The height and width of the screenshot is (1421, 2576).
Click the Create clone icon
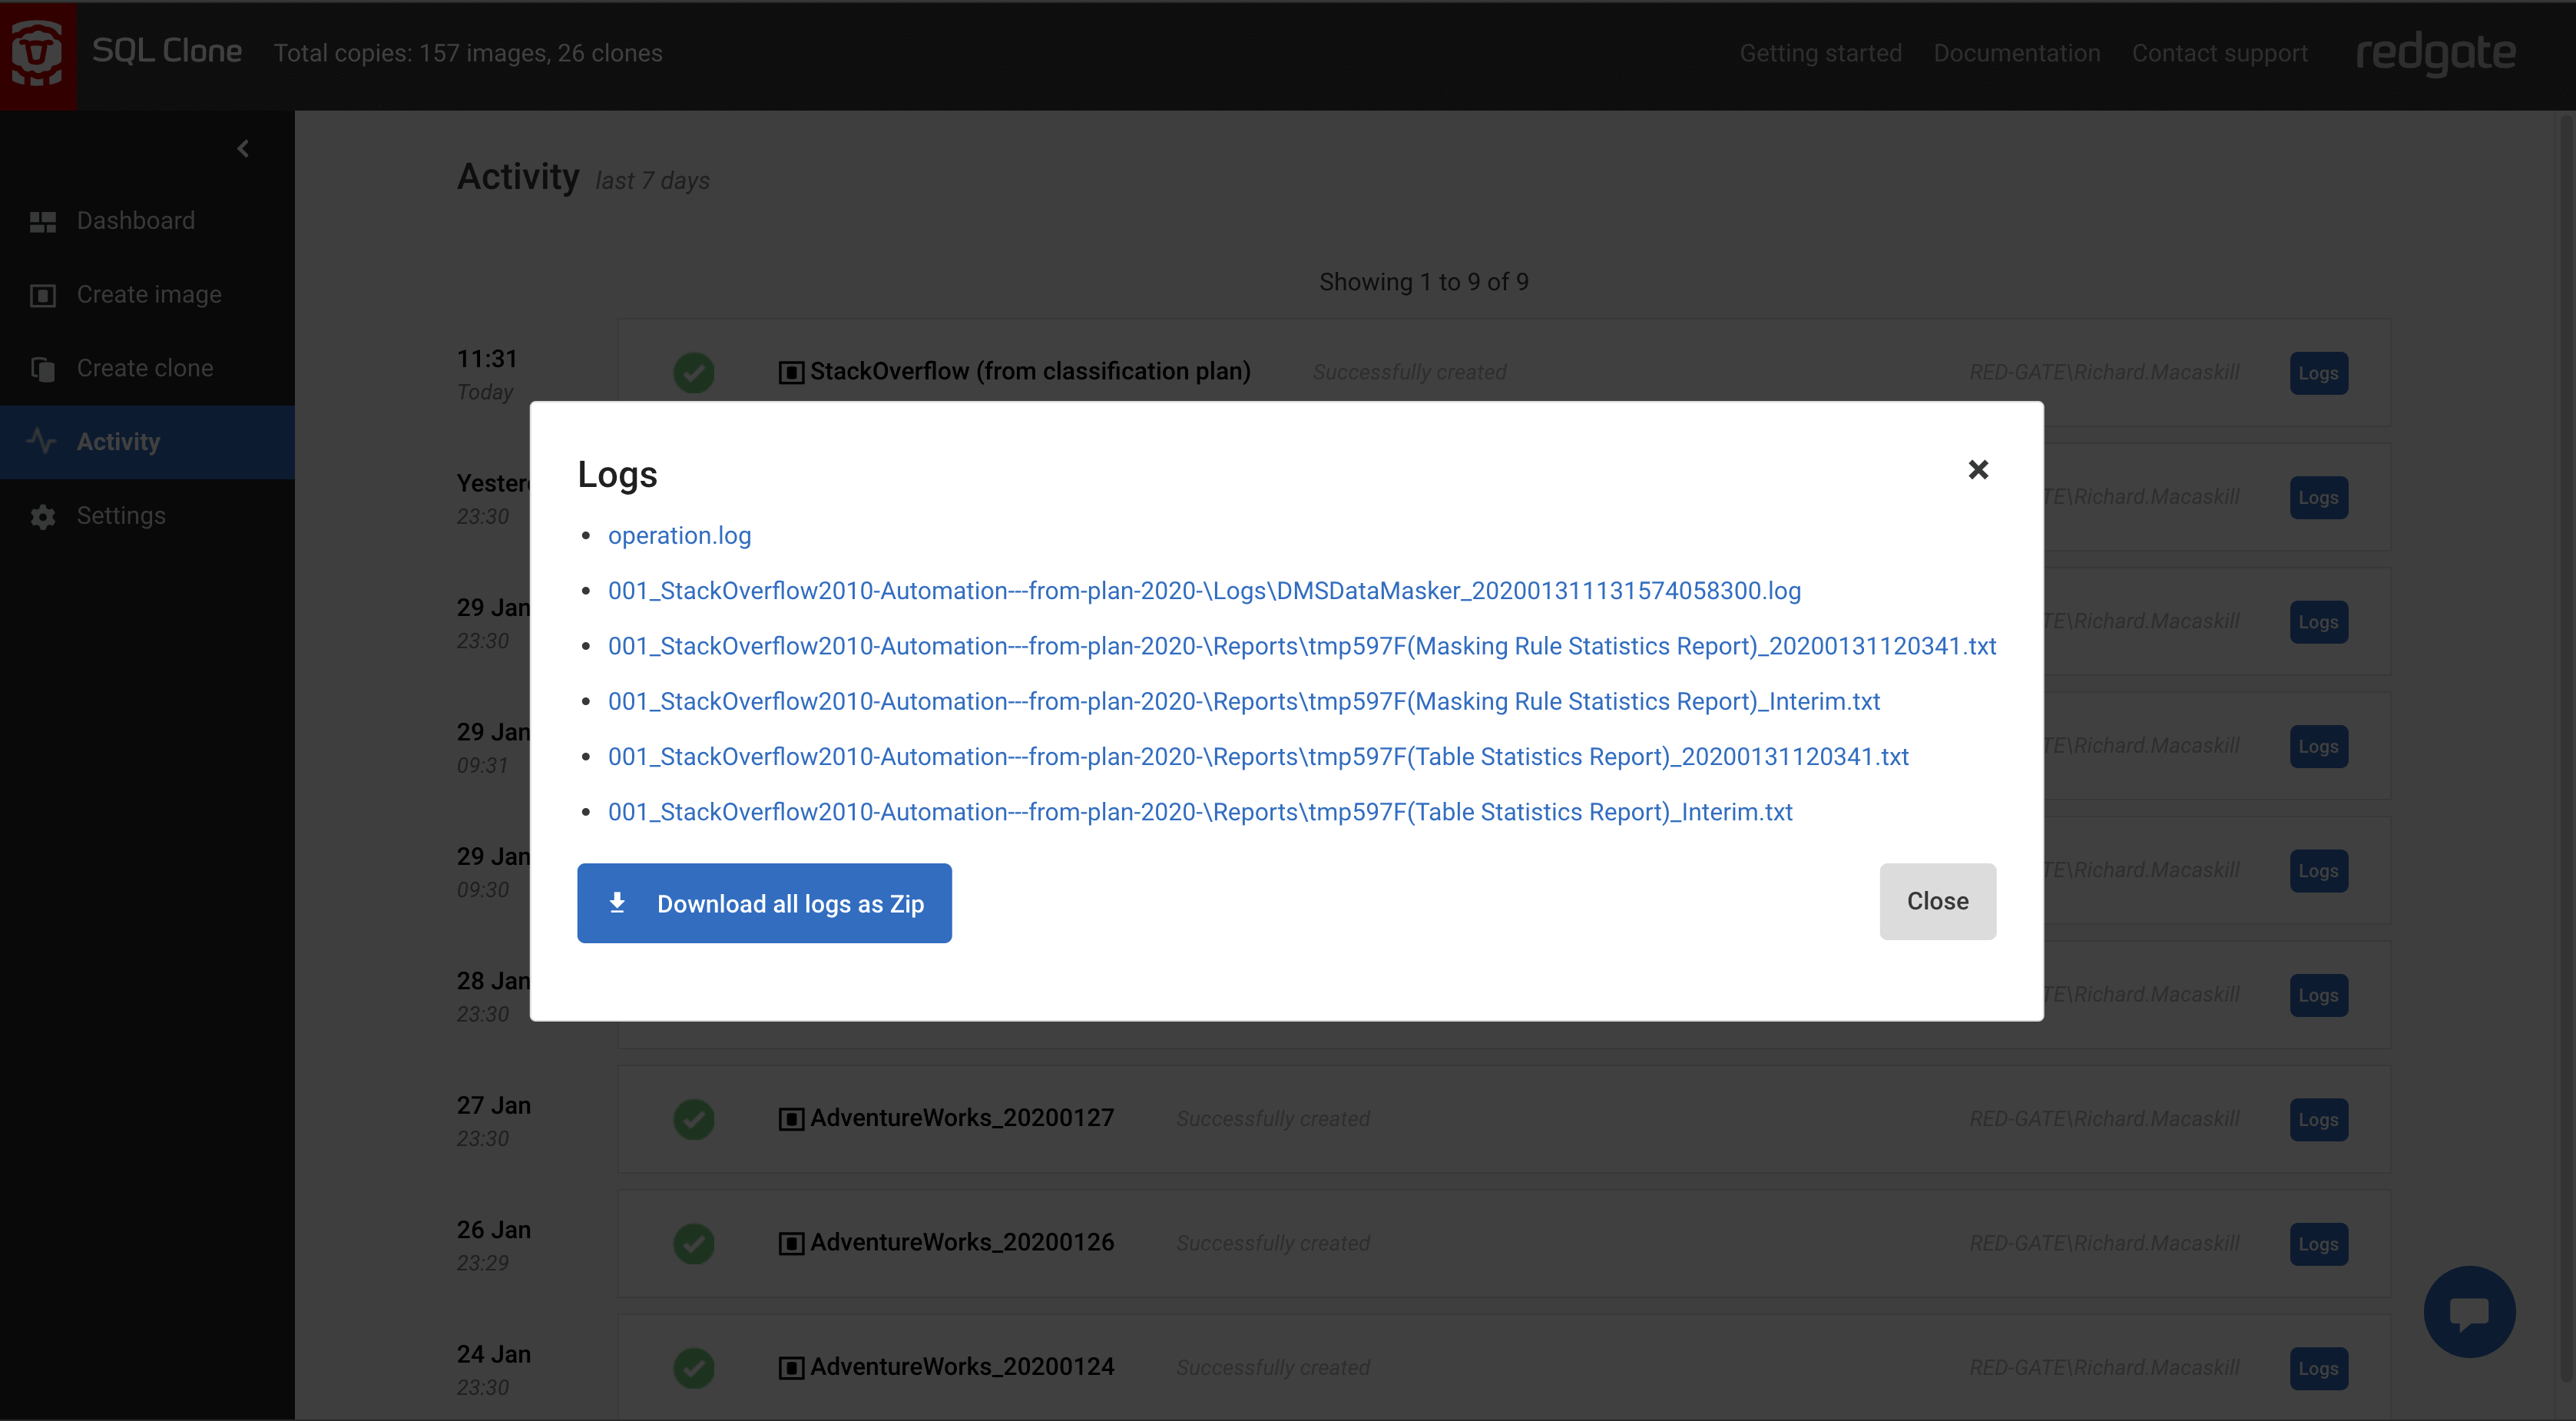coord(43,369)
